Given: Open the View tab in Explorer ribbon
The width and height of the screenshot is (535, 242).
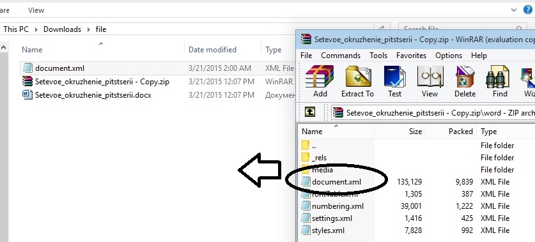Looking at the screenshot, I should pyautogui.click(x=36, y=10).
